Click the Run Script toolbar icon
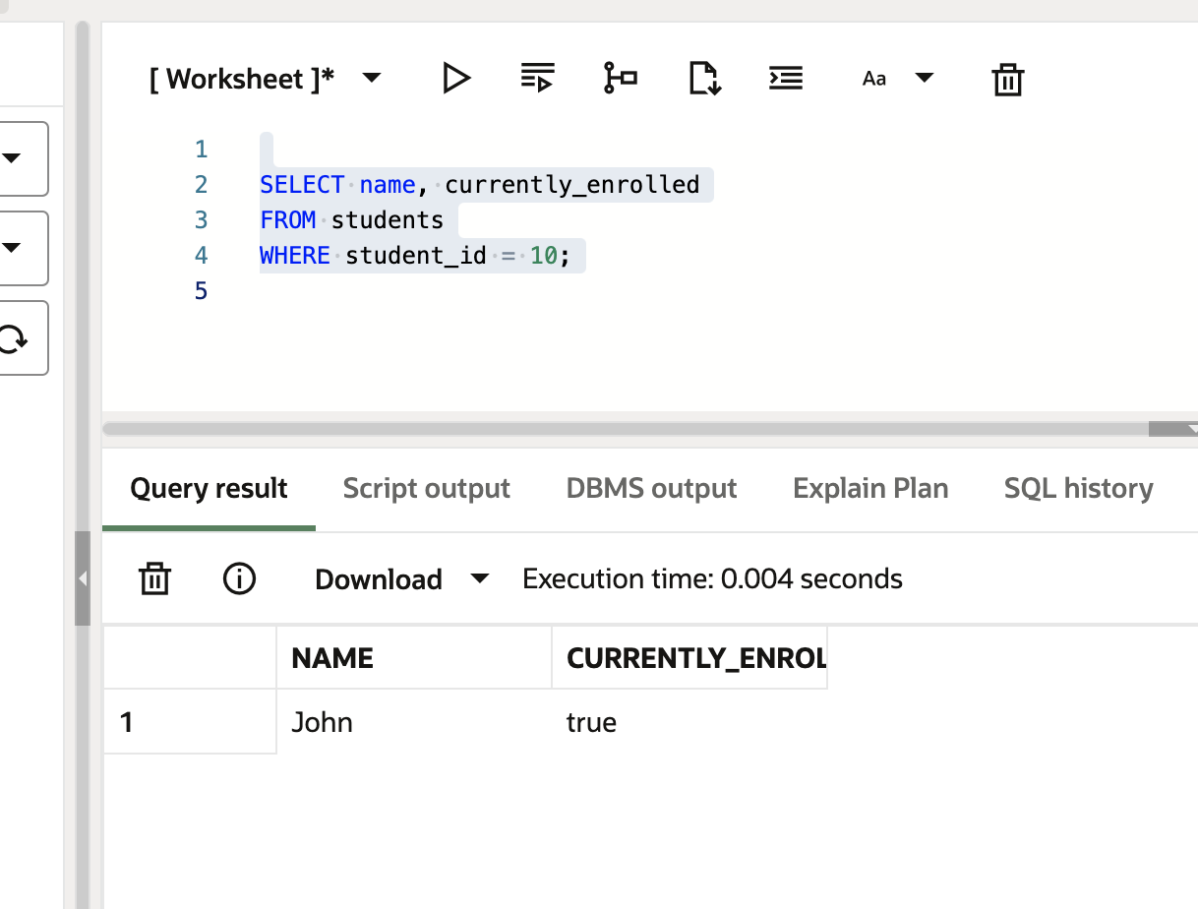Screen dimensions: 1198x909 pyautogui.click(x=538, y=79)
